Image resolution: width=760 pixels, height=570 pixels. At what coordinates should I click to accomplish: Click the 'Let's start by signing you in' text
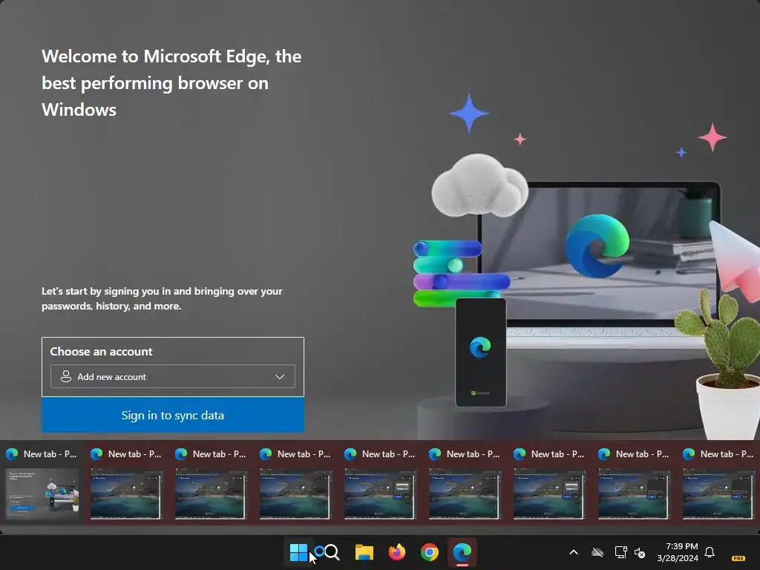click(x=162, y=298)
